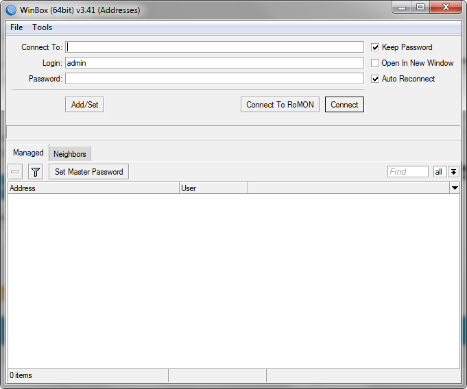The height and width of the screenshot is (389, 467).
Task: Switch to the Neighbors tab
Action: 70,154
